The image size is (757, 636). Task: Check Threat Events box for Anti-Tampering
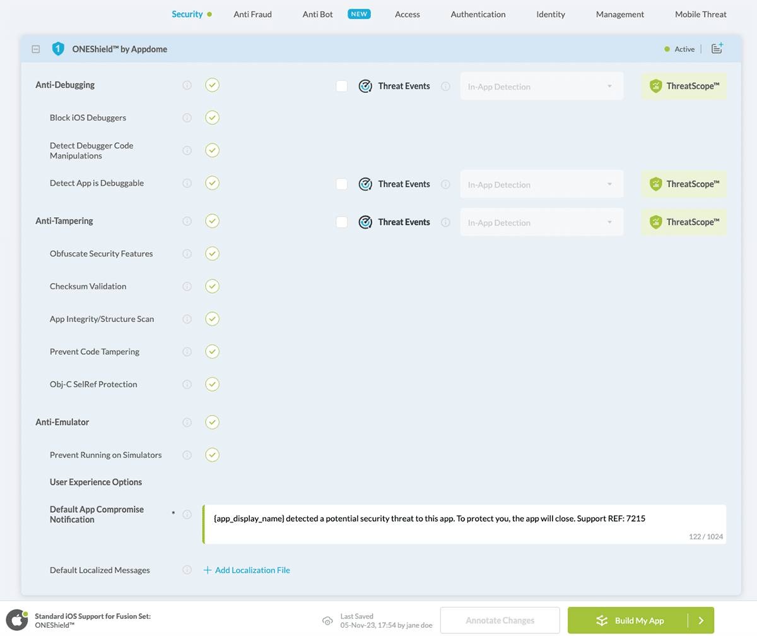[x=342, y=222]
